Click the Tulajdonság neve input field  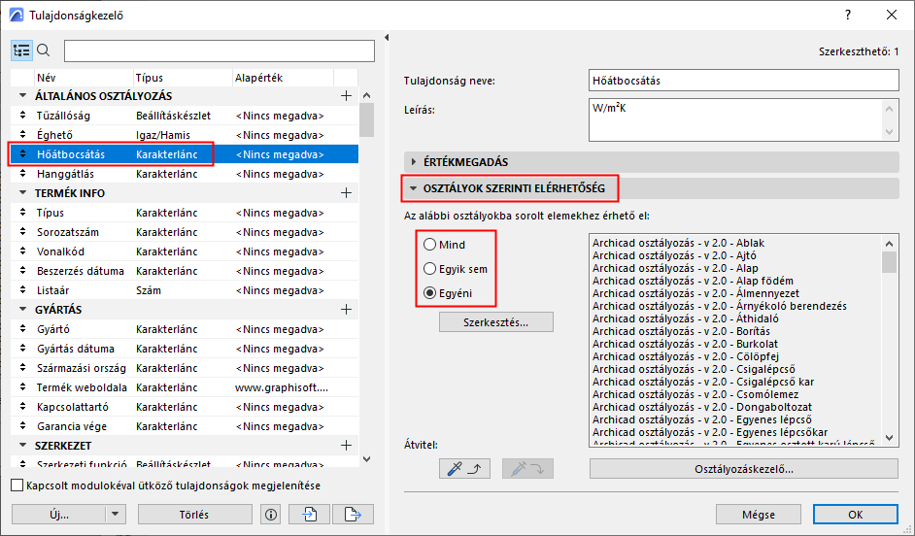(743, 81)
